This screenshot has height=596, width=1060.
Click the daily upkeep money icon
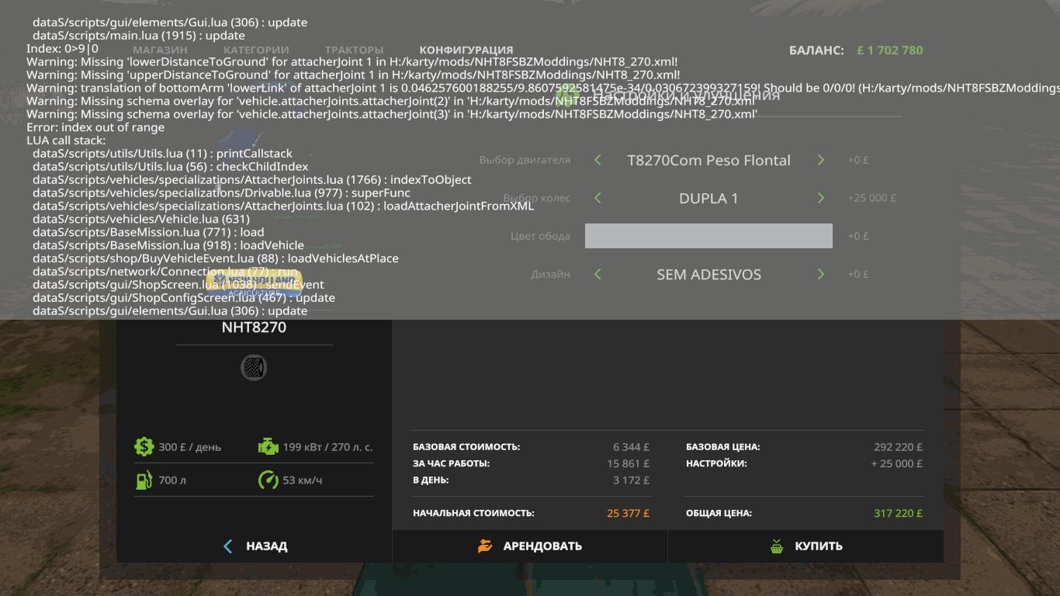coord(144,446)
